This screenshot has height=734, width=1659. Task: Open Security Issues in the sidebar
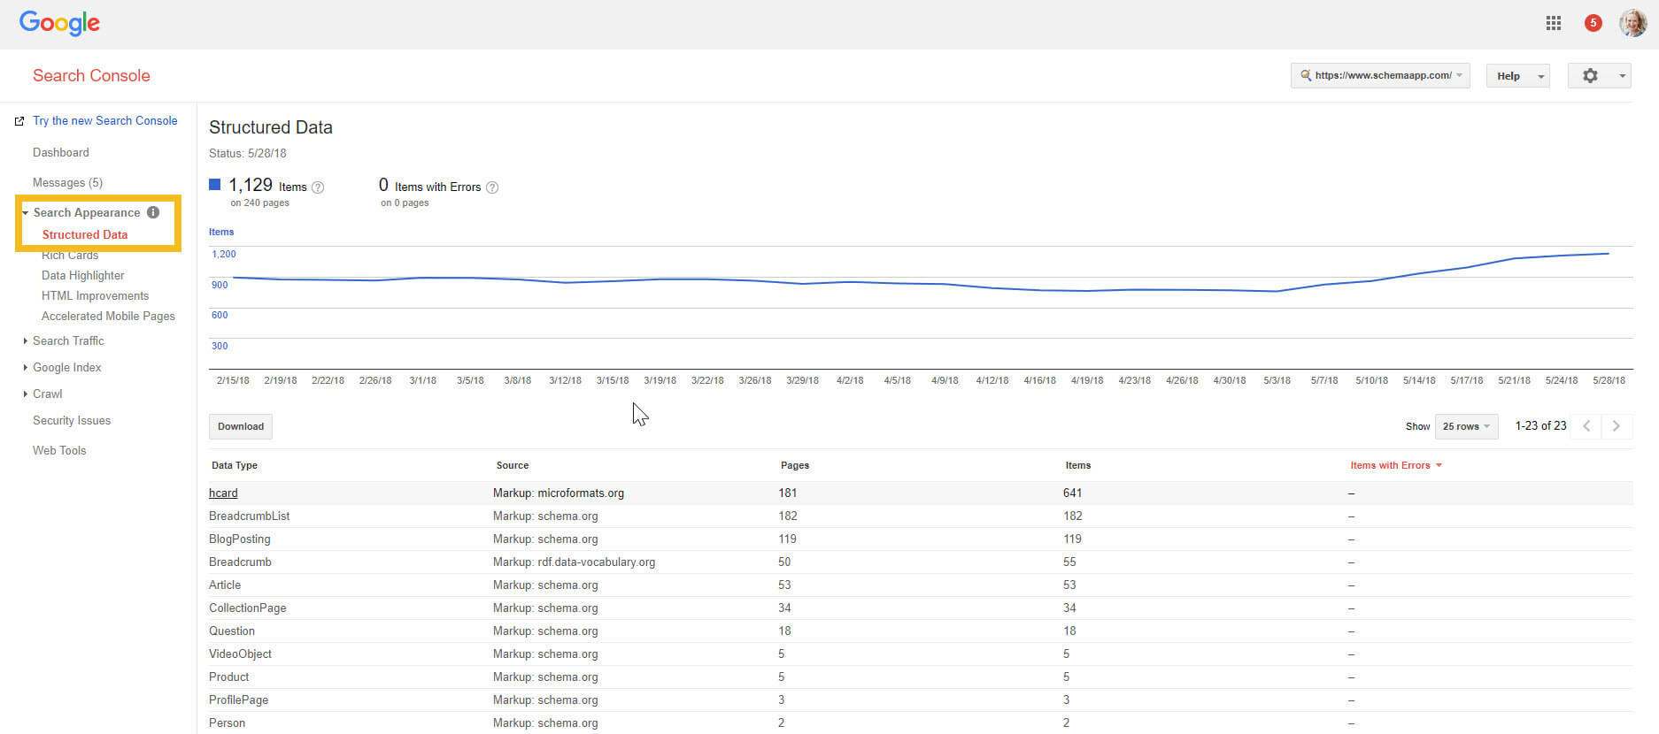(x=72, y=420)
